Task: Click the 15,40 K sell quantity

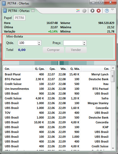Action: click(74, 74)
